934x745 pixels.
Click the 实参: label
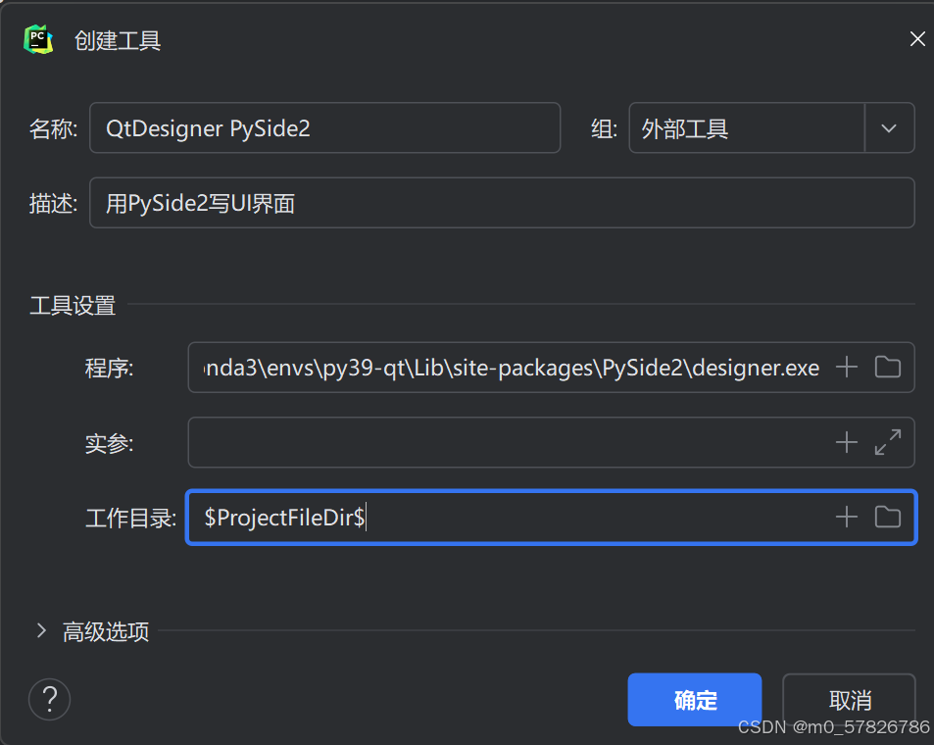[109, 443]
